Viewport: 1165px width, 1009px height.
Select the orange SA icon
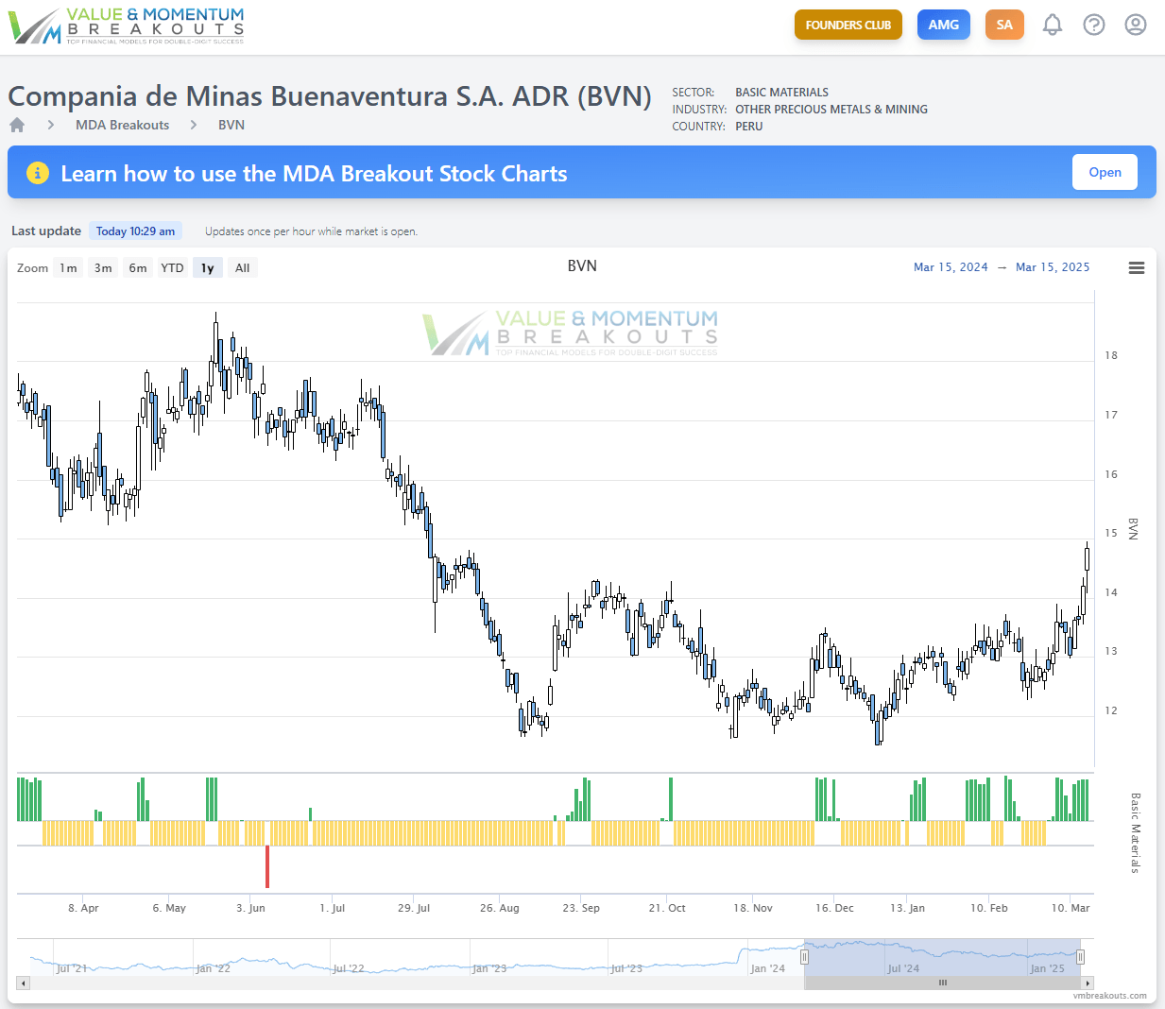(x=1004, y=24)
